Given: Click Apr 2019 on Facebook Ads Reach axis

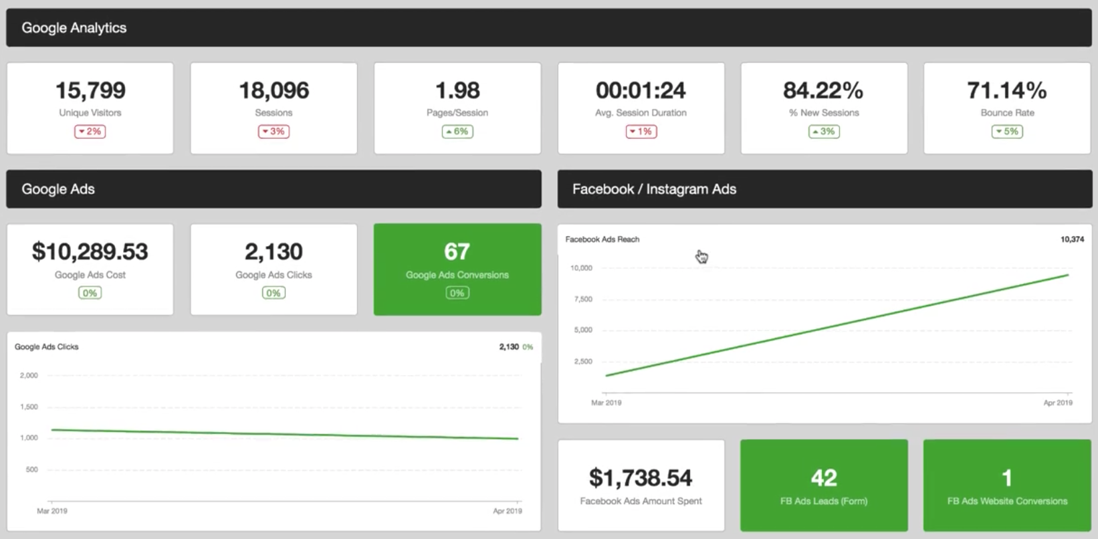Looking at the screenshot, I should coord(1058,403).
